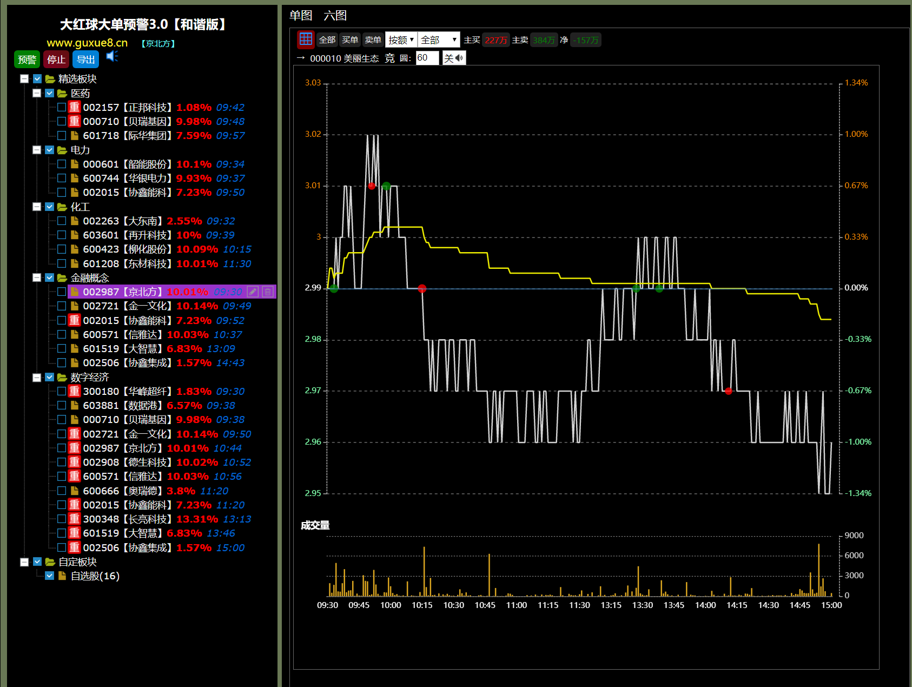912x687 pixels.
Task: Click trash delete icon on 002987 row
Action: click(x=268, y=292)
